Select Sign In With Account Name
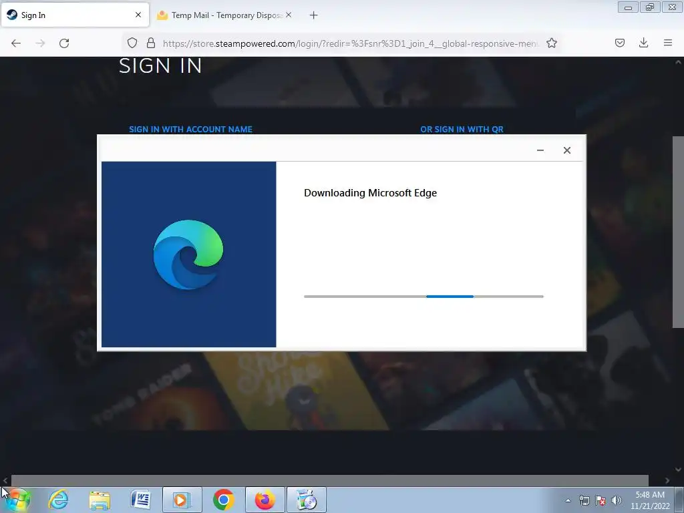684x513 pixels. 190,129
